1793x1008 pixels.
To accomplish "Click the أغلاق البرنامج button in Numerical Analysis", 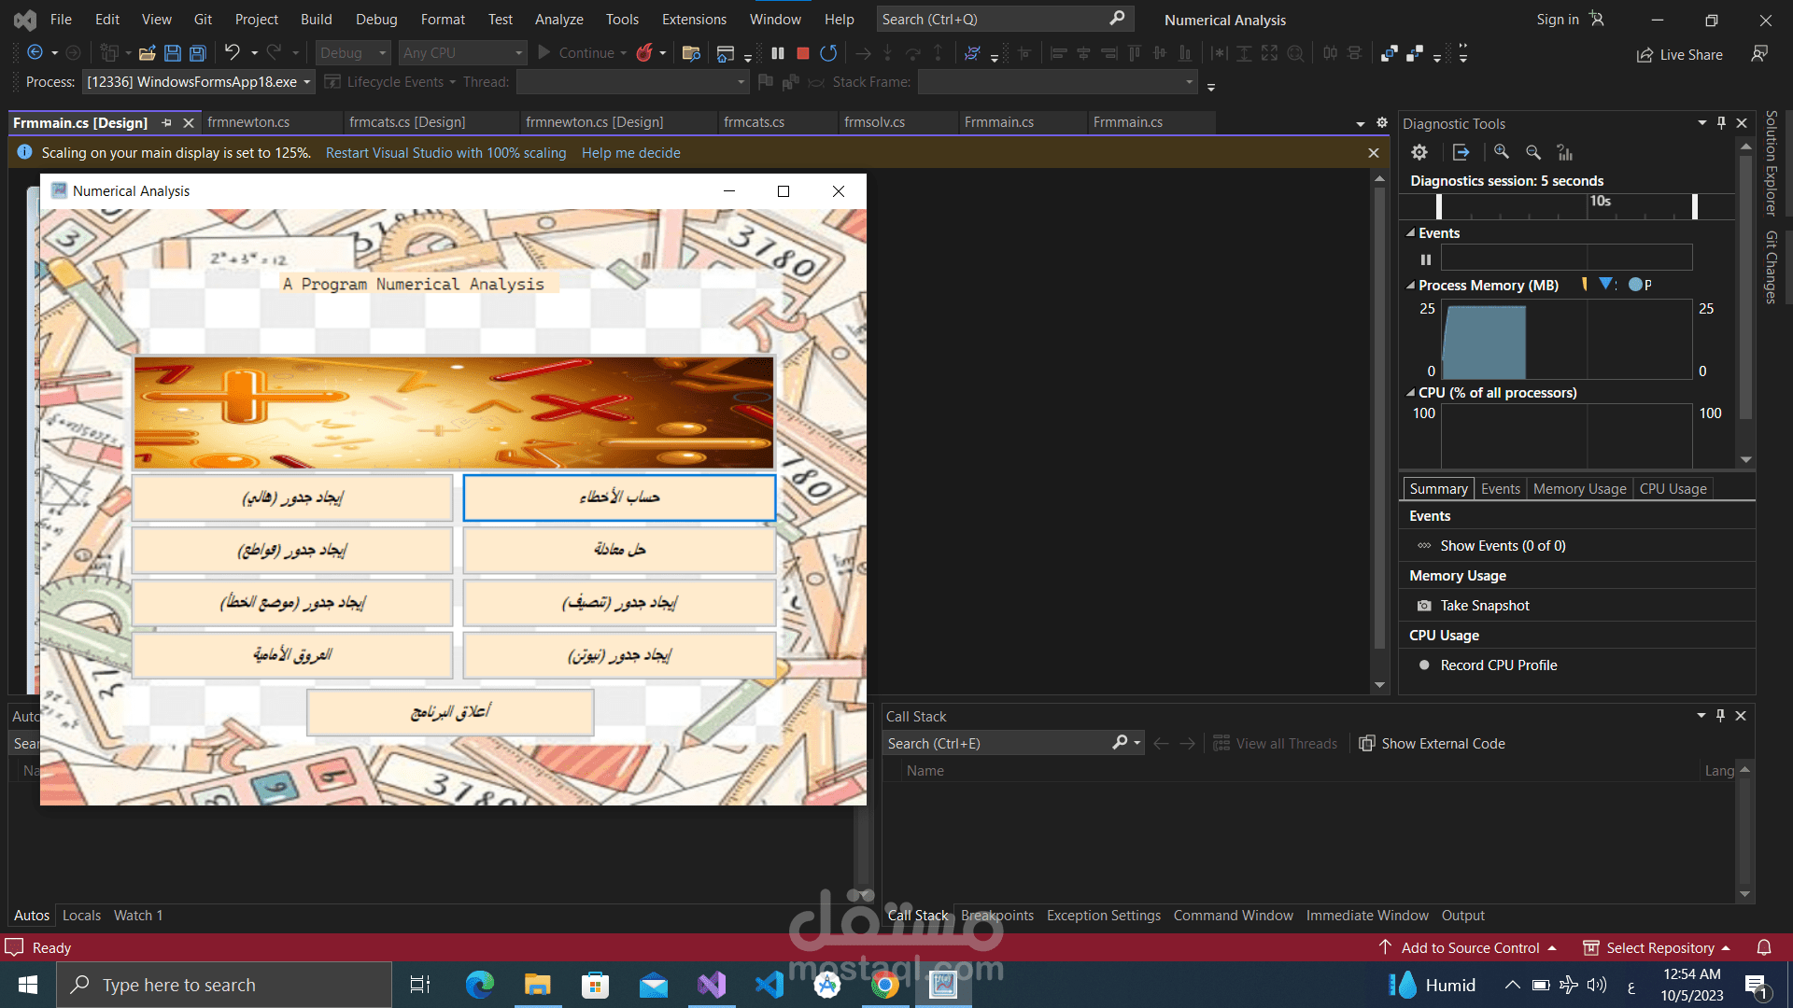I will coord(450,712).
